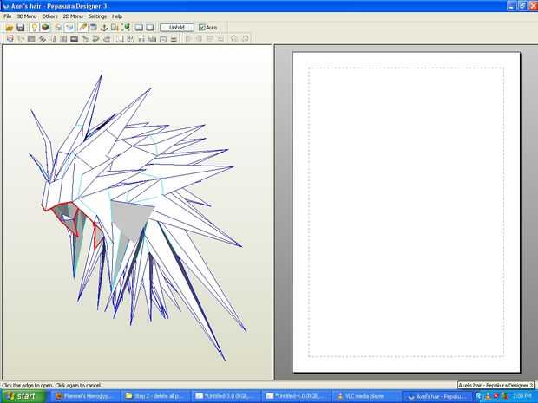The height and width of the screenshot is (403, 538).
Task: Save the project with the floppy disk icon
Action: click(x=20, y=28)
